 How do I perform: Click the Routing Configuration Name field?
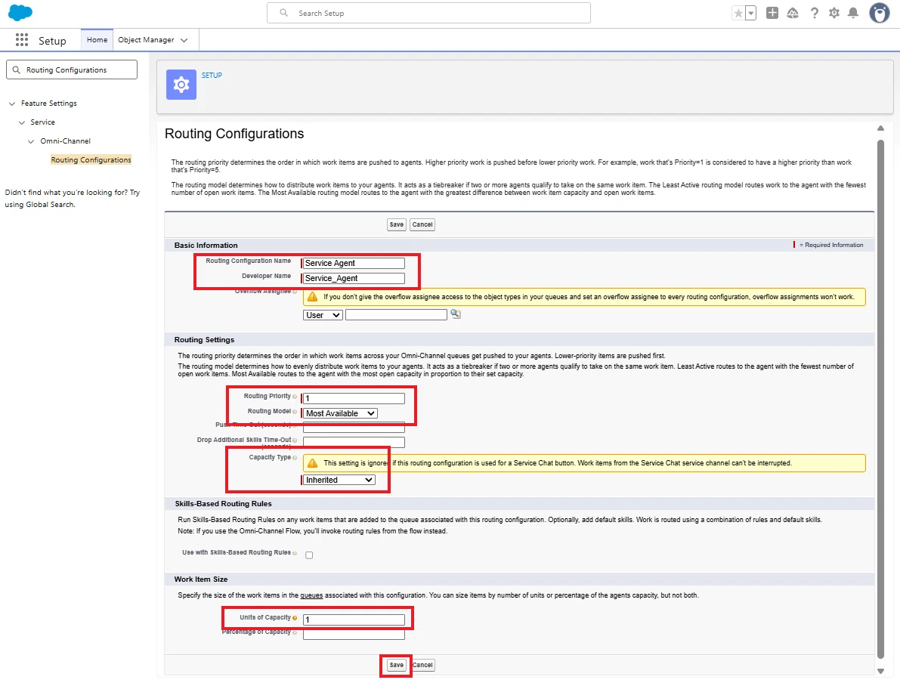354,263
